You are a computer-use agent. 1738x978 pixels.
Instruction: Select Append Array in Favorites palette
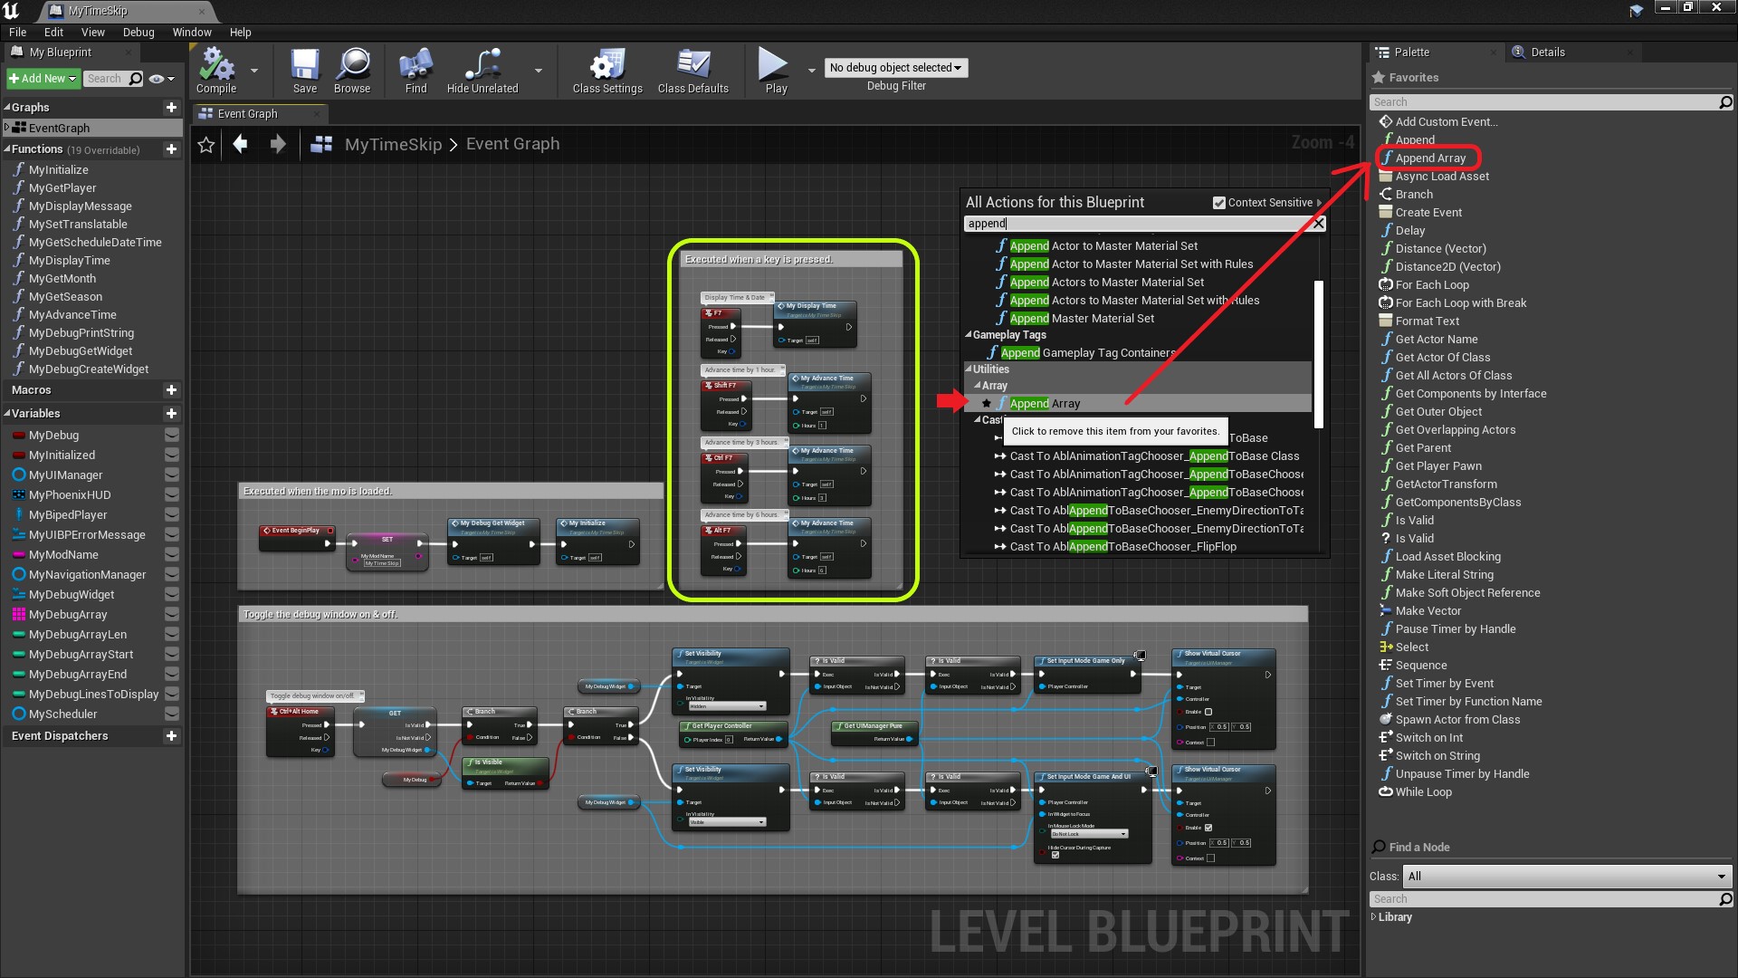click(1429, 158)
